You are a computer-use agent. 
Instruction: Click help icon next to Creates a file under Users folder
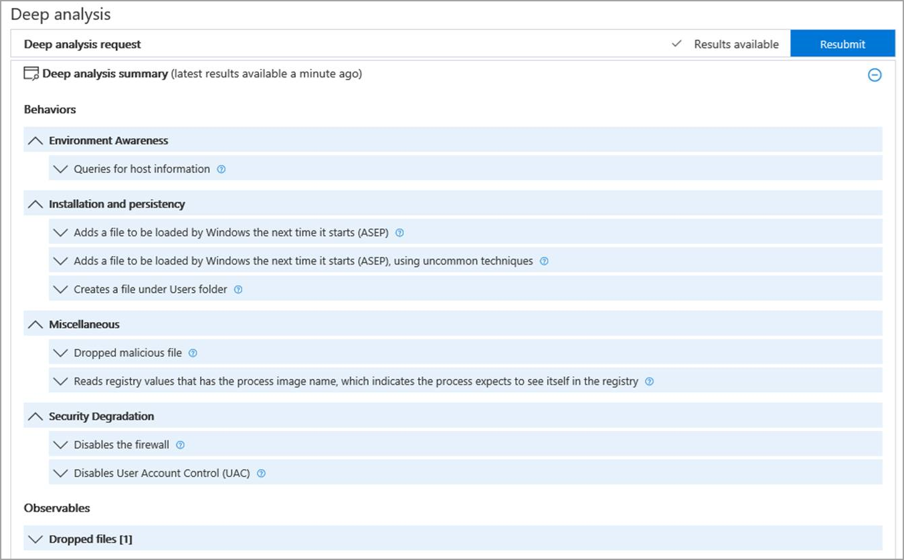pos(238,290)
